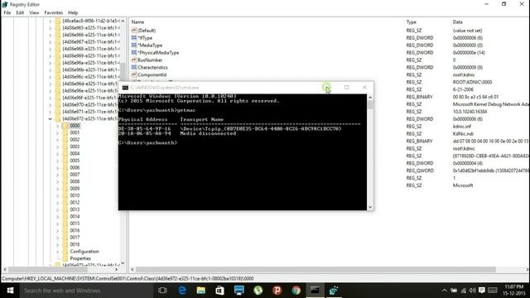This screenshot has height=298, width=530.
Task: Switch to Command Prompt taskbar icon
Action: pos(315,291)
